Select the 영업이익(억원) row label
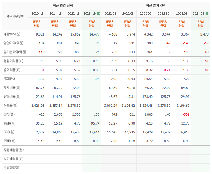Viewport: 212px width, 174px height. tap(13, 43)
